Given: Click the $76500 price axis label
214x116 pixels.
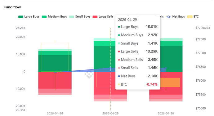Looking at the screenshot, I should pyautogui.click(x=201, y=67).
